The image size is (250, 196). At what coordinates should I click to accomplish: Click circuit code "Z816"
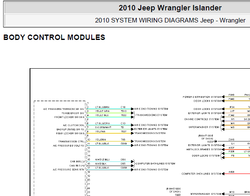pos(231,140)
